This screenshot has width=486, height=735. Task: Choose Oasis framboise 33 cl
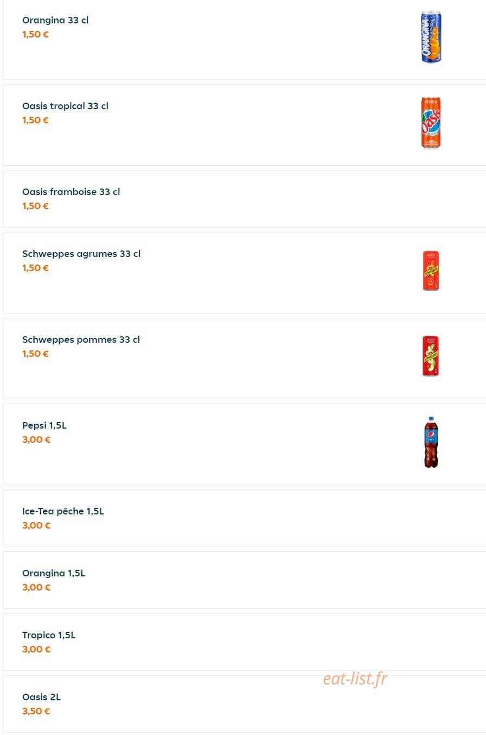point(71,192)
